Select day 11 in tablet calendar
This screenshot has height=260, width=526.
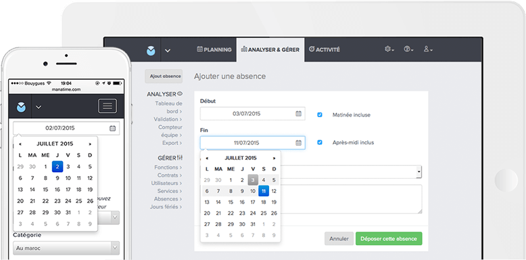point(264,191)
